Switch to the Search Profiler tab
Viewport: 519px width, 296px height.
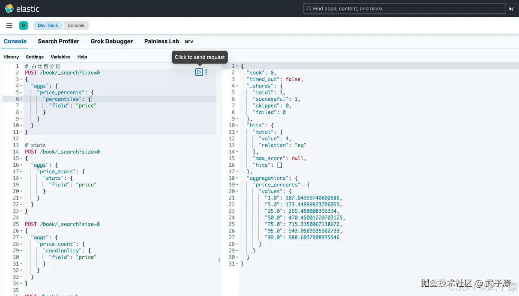click(58, 41)
